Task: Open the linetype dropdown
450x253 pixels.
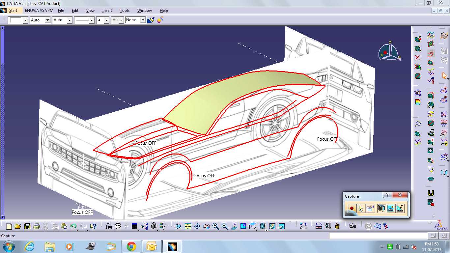Action: 92,20
